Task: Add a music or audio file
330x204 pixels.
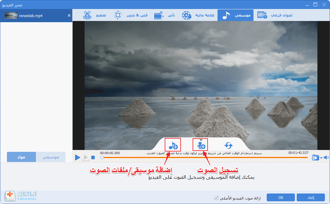Action: tap(173, 145)
